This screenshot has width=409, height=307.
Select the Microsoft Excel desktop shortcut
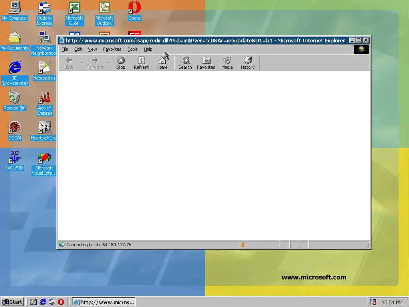74,14
